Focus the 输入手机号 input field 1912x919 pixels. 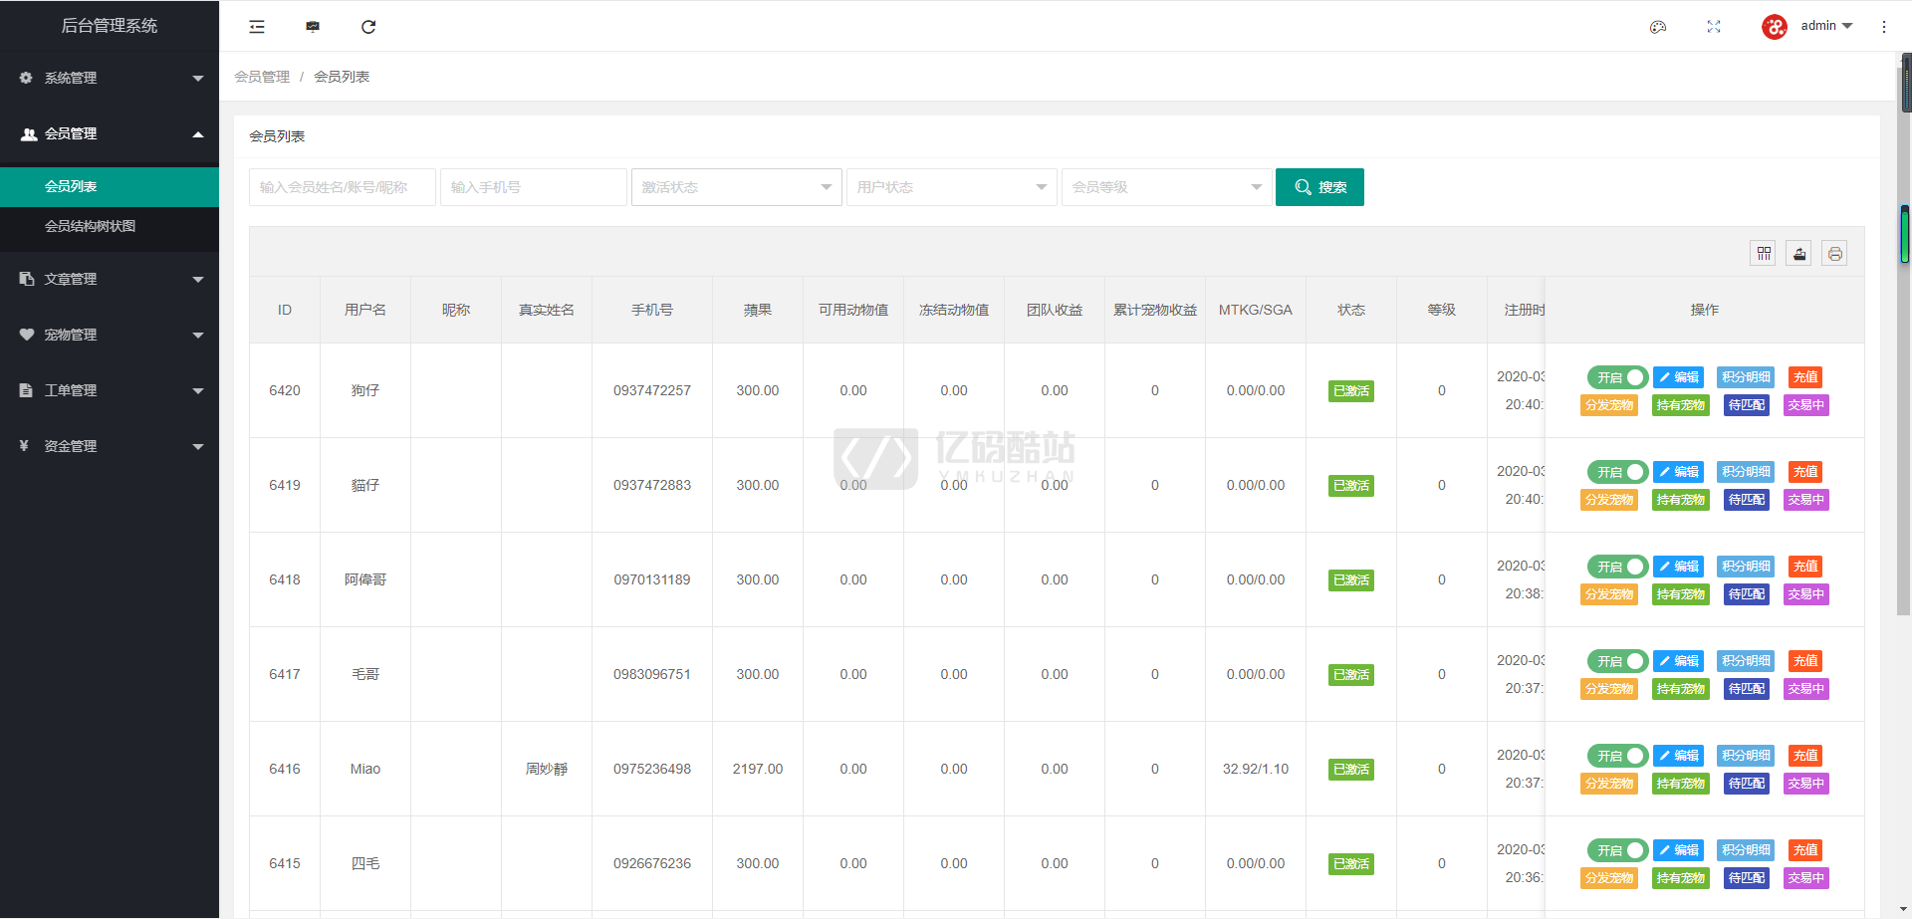pos(534,187)
